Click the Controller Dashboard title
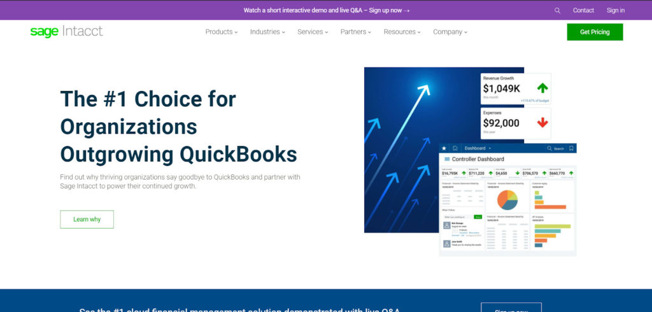Screen dimensions: 652x312 tap(478, 159)
